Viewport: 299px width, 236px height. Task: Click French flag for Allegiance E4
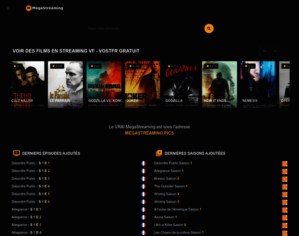click(143, 233)
